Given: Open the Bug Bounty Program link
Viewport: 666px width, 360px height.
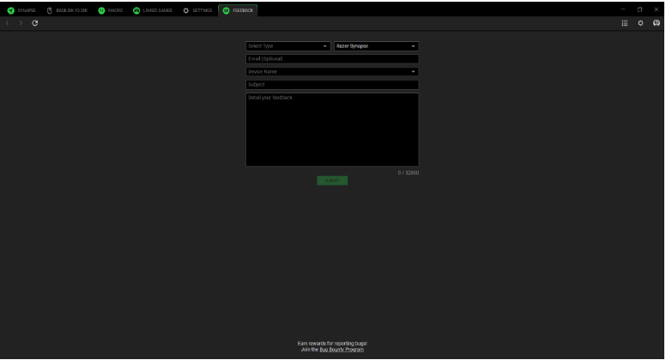Looking at the screenshot, I should click(x=342, y=350).
